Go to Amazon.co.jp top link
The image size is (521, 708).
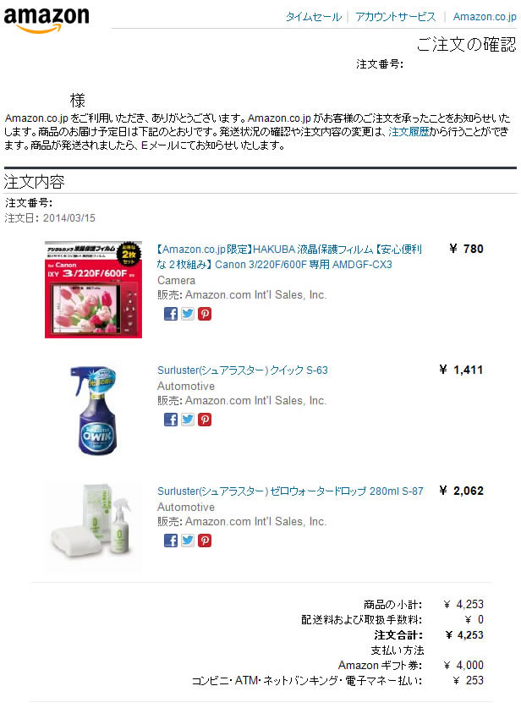point(485,17)
